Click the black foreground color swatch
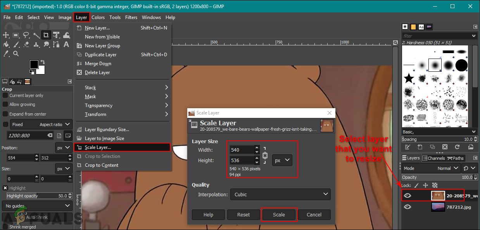The width and height of the screenshot is (480, 230). point(34,64)
